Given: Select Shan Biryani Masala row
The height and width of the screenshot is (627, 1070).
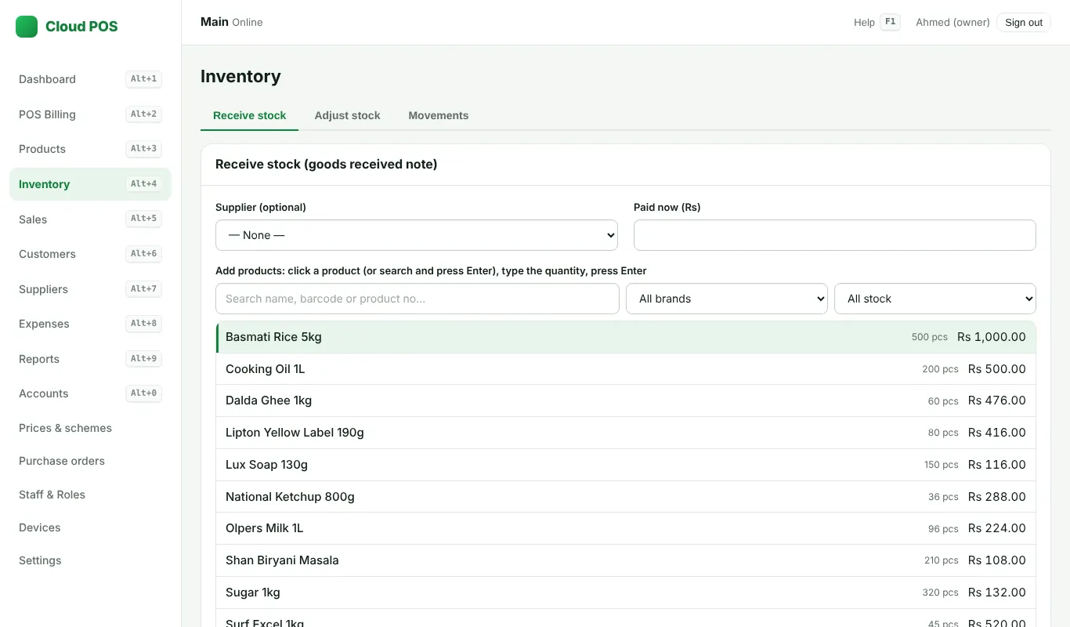Looking at the screenshot, I should point(626,560).
